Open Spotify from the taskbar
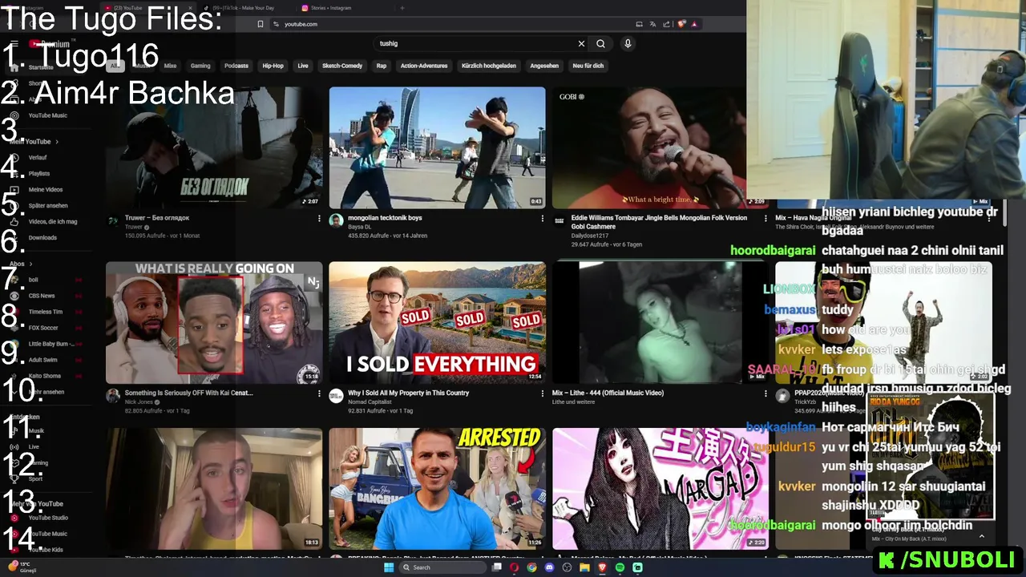 point(620,567)
